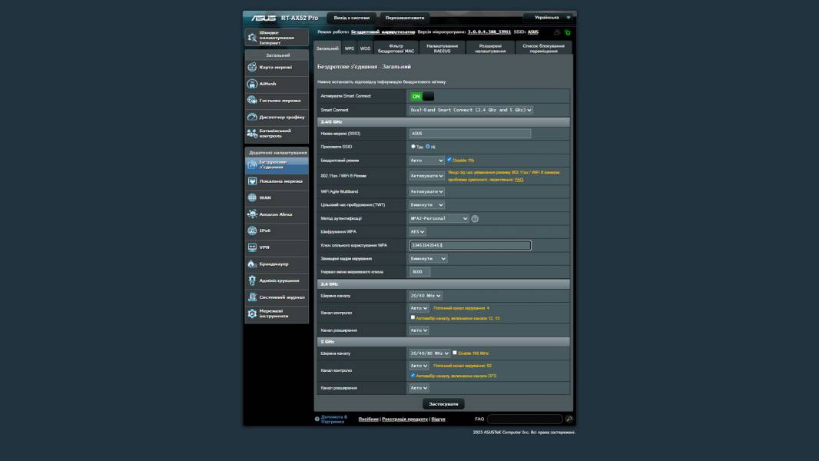Screen dimensions: 819x461
Task: Open Amazon Alexa settings icon
Action: (x=252, y=214)
